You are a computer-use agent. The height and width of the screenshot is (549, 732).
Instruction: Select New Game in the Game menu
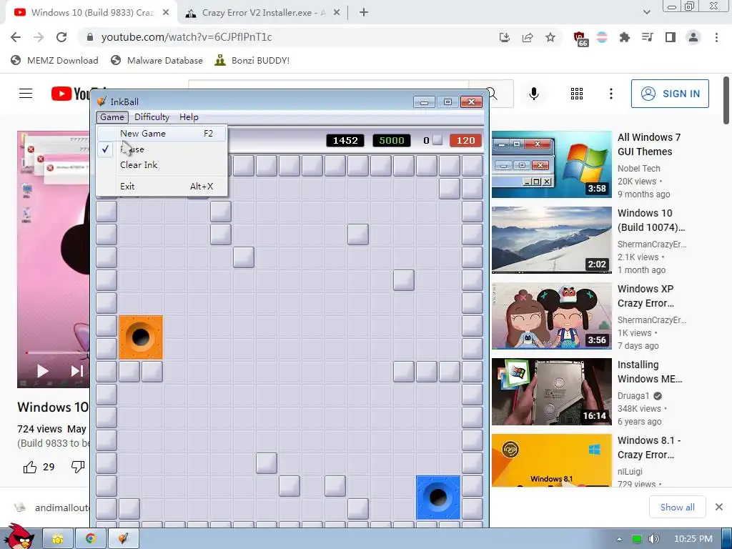click(x=161, y=134)
